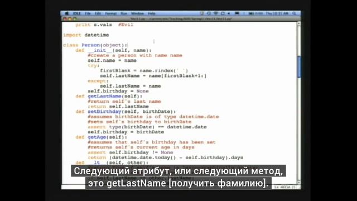The height and width of the screenshot is (201, 357).
Task: Click the blue vertical scrollbar thumb
Action: pos(299,67)
